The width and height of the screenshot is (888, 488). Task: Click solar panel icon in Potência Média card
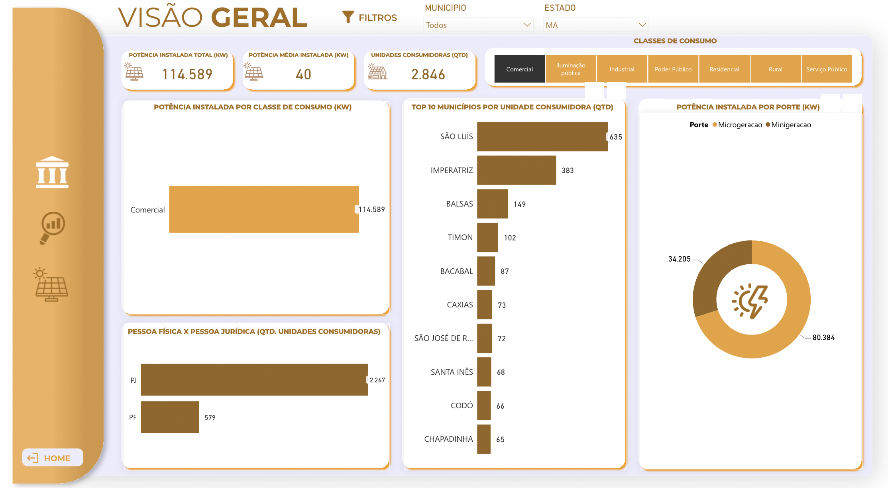[253, 72]
